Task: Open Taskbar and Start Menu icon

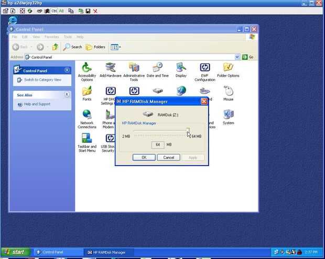Action: [x=87, y=143]
